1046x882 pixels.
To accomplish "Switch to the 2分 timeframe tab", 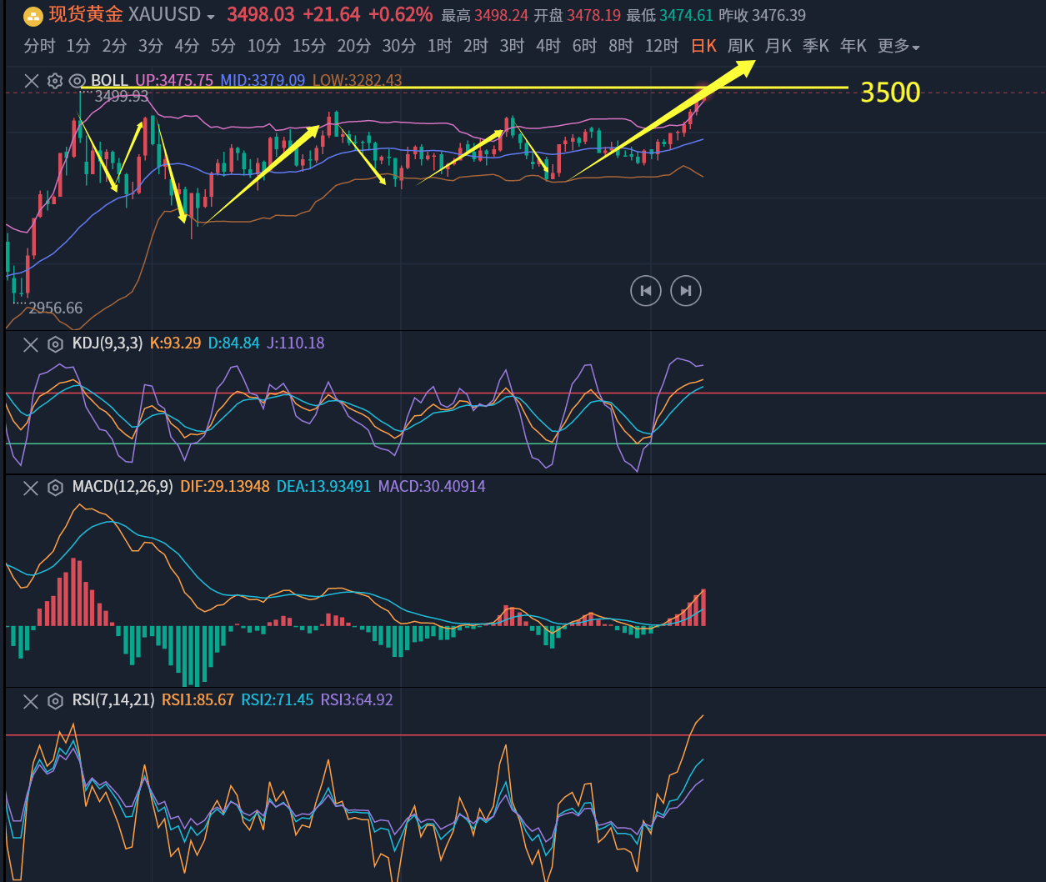I will tap(114, 46).
